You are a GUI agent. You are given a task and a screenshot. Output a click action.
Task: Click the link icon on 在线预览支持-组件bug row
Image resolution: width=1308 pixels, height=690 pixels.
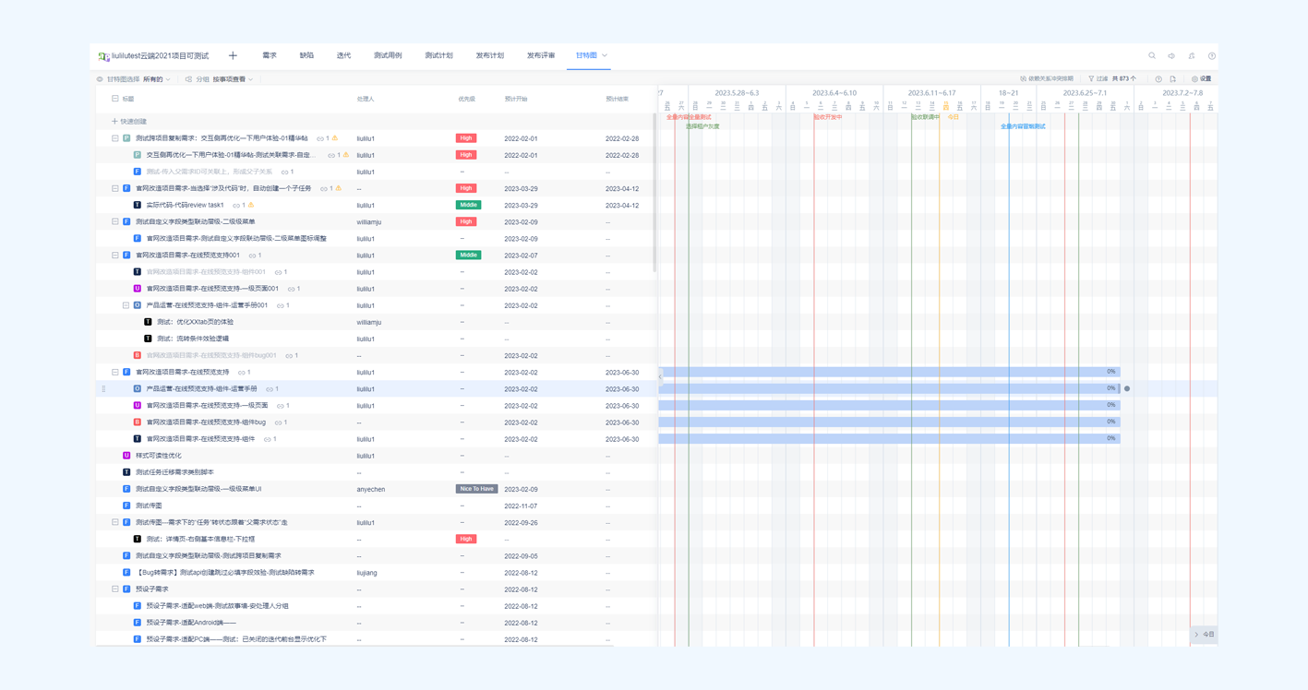pos(278,422)
